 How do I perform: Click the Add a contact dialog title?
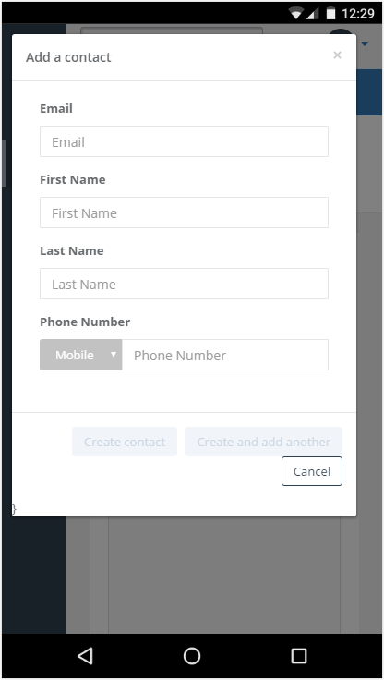(68, 57)
